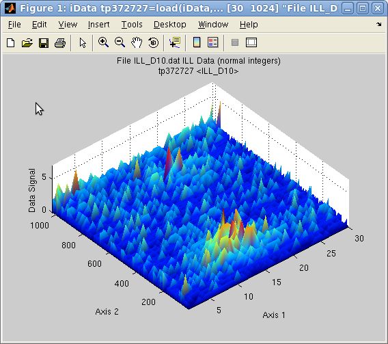Viewport: 388px width, 344px height.
Task: Open the Window menu
Action: [213, 25]
